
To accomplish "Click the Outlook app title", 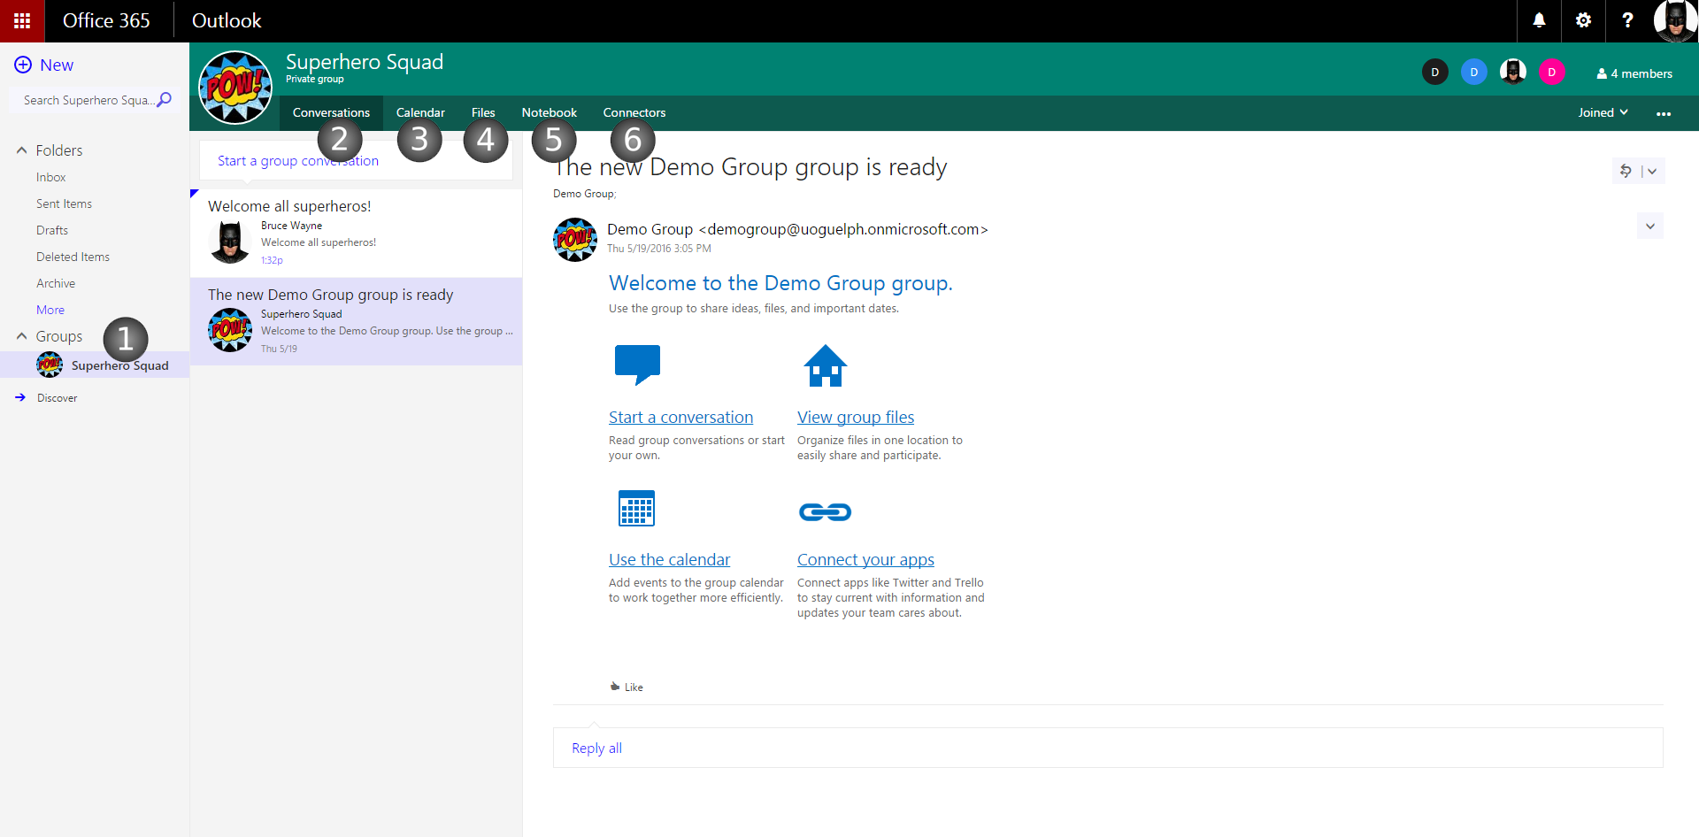I will 227,20.
